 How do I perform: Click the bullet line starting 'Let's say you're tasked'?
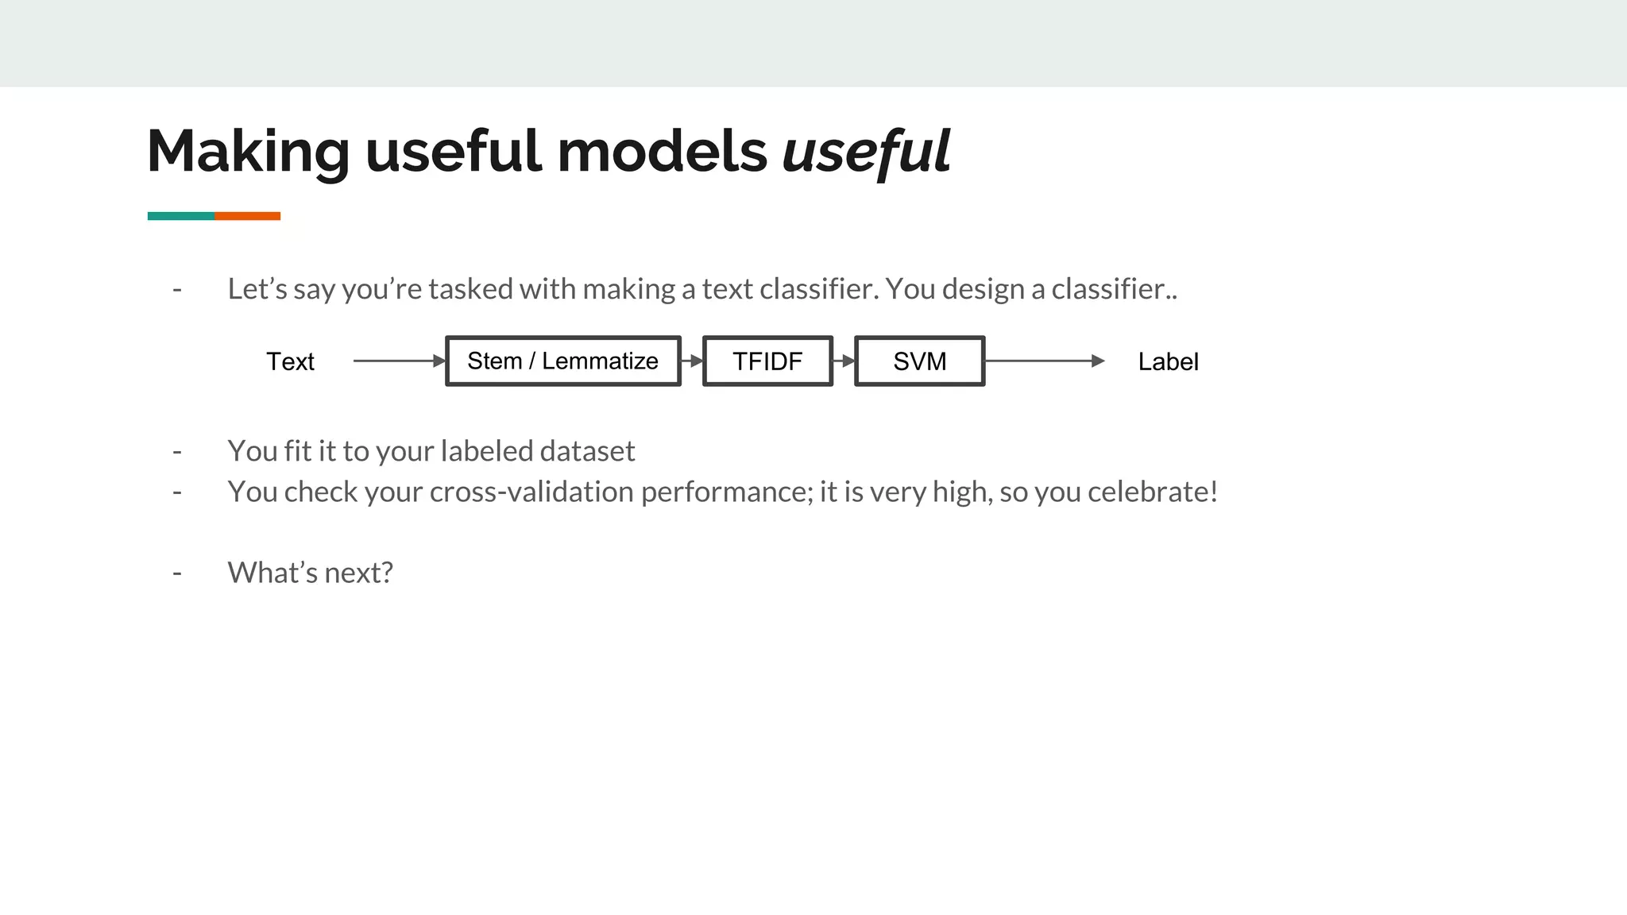(702, 289)
